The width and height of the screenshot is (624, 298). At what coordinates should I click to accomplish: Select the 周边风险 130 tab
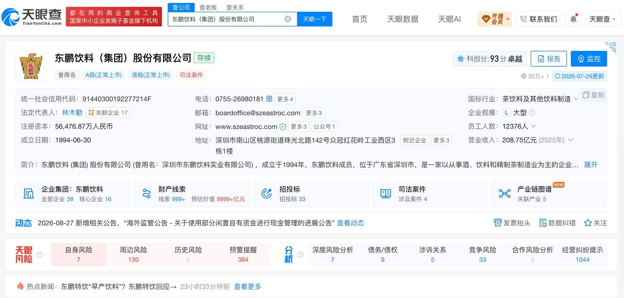point(133,255)
